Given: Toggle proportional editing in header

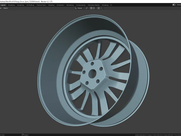Looking at the screenshot, I should [99, 8].
